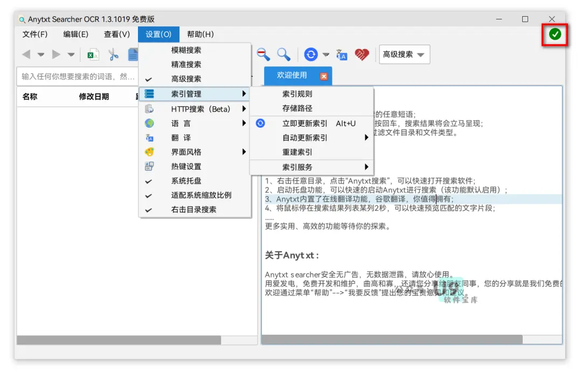Click the 翻译 menu item icon
The height and width of the screenshot is (374, 582).
[x=149, y=137]
